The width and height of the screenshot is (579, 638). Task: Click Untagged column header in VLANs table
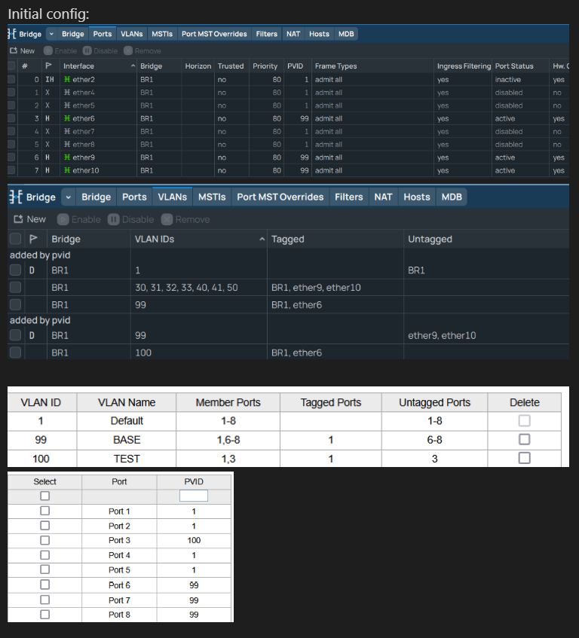tap(486, 239)
